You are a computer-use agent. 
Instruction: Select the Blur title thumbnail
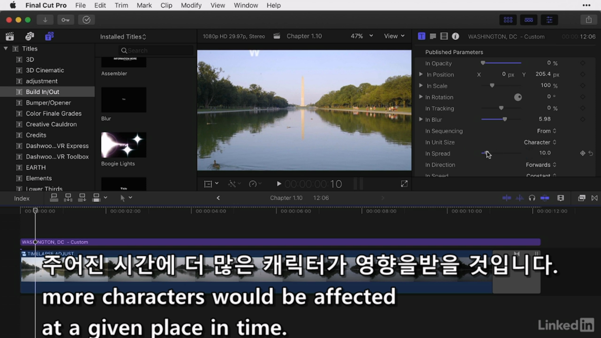123,100
